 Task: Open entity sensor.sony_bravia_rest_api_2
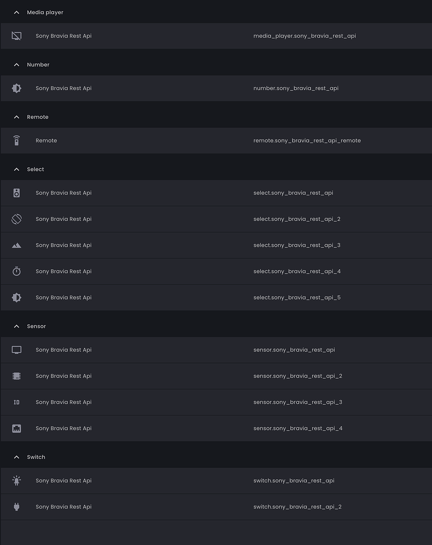[217, 376]
